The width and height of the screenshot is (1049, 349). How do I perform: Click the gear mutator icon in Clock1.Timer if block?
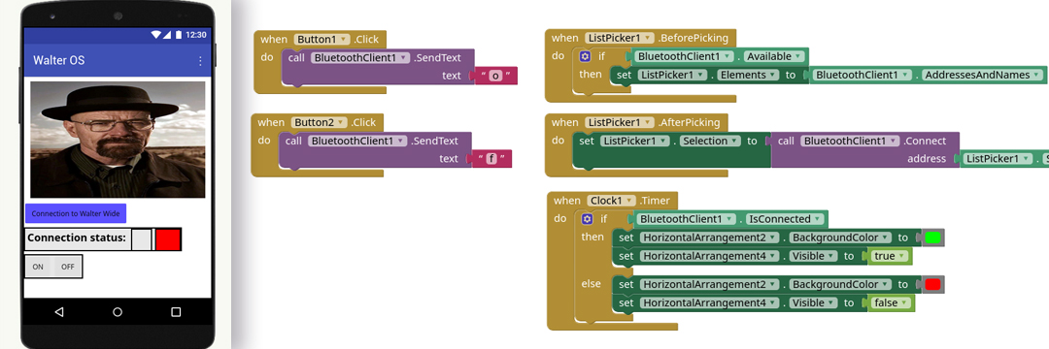pyautogui.click(x=588, y=219)
